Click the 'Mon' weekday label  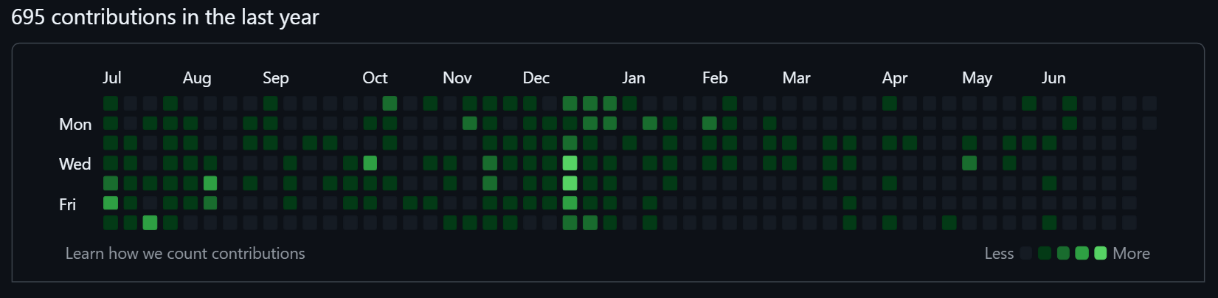click(x=75, y=124)
